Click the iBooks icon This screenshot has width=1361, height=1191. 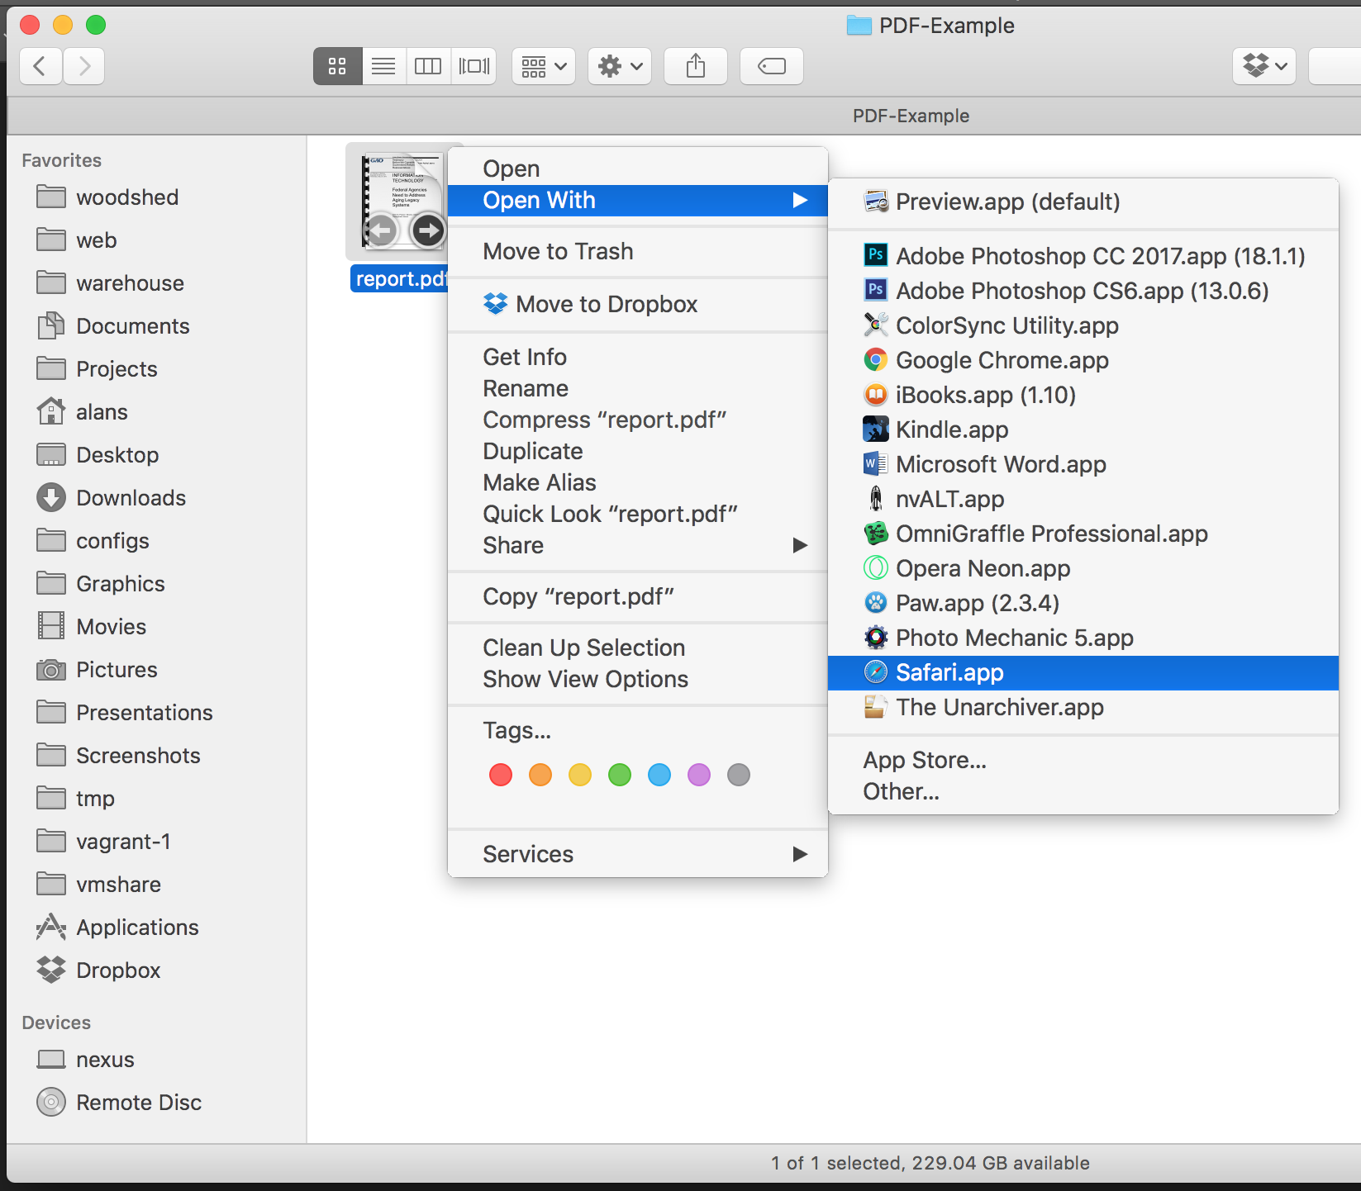tap(876, 394)
